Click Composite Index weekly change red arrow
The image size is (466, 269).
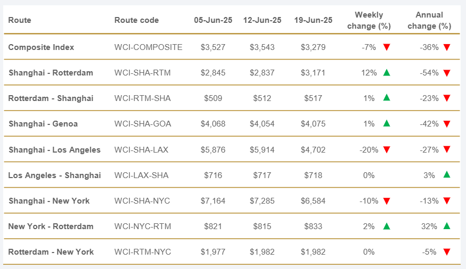coord(387,47)
